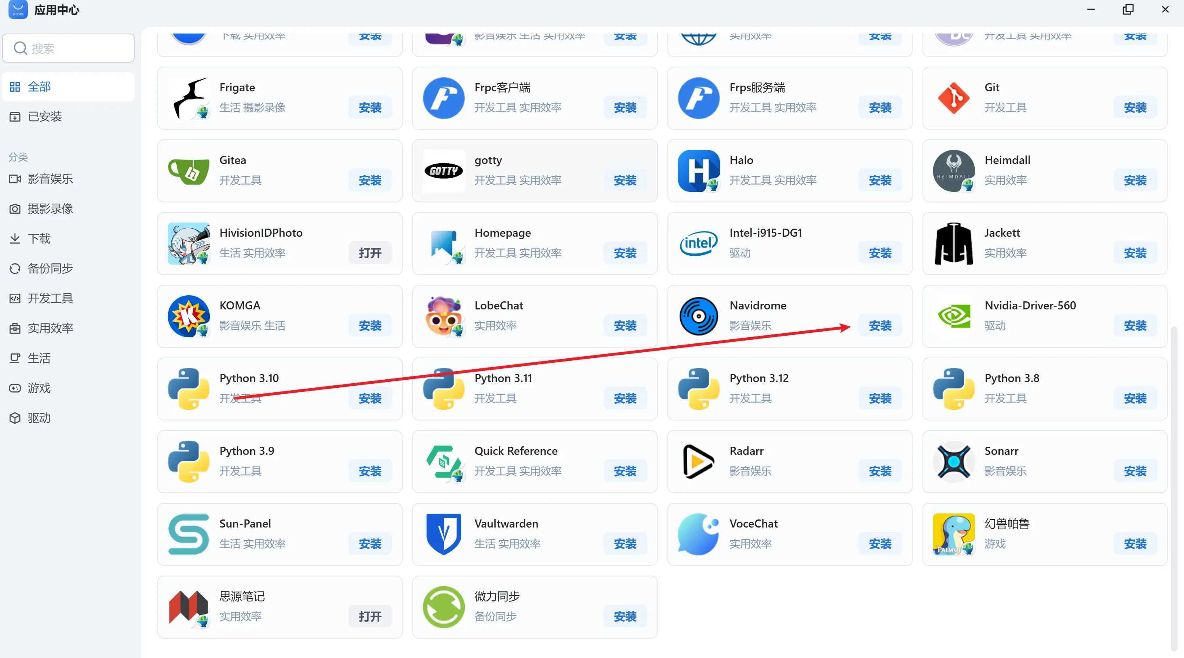
Task: Install Python 3.11
Action: click(x=625, y=399)
